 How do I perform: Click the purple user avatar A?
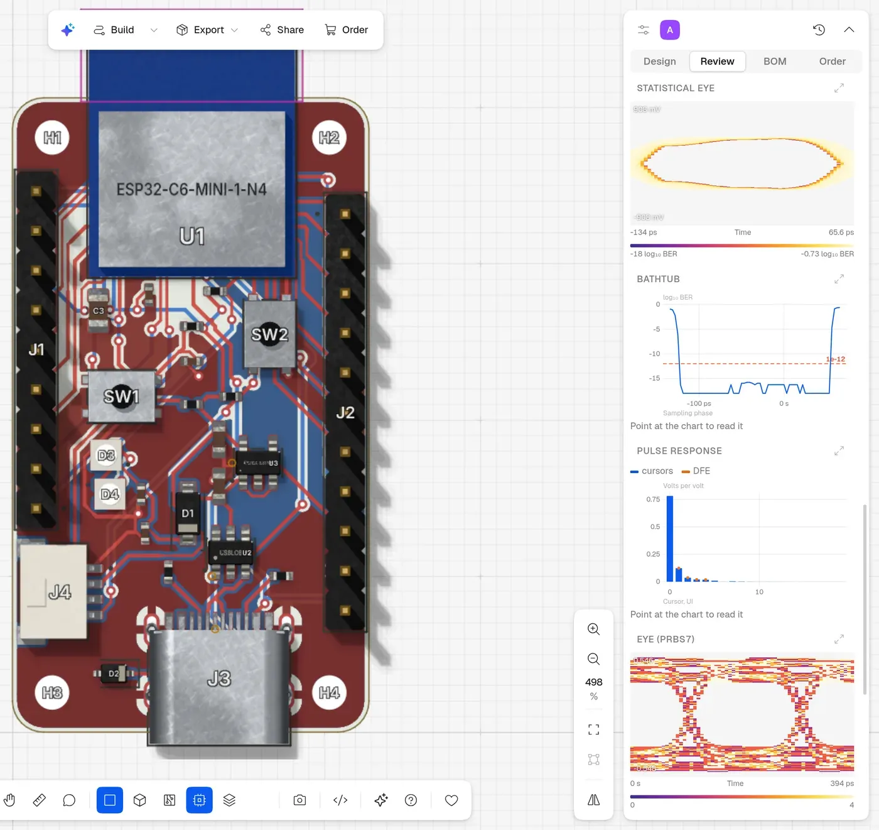[670, 30]
